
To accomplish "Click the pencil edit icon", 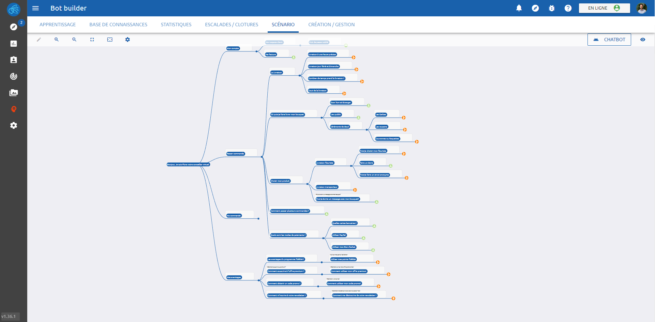I will 39,40.
